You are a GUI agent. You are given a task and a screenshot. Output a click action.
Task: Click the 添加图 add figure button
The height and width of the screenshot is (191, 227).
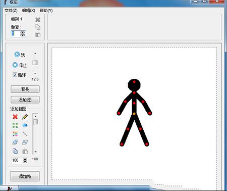point(25,100)
